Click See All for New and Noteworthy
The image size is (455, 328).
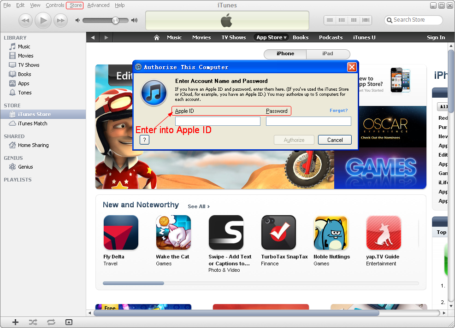click(x=199, y=206)
